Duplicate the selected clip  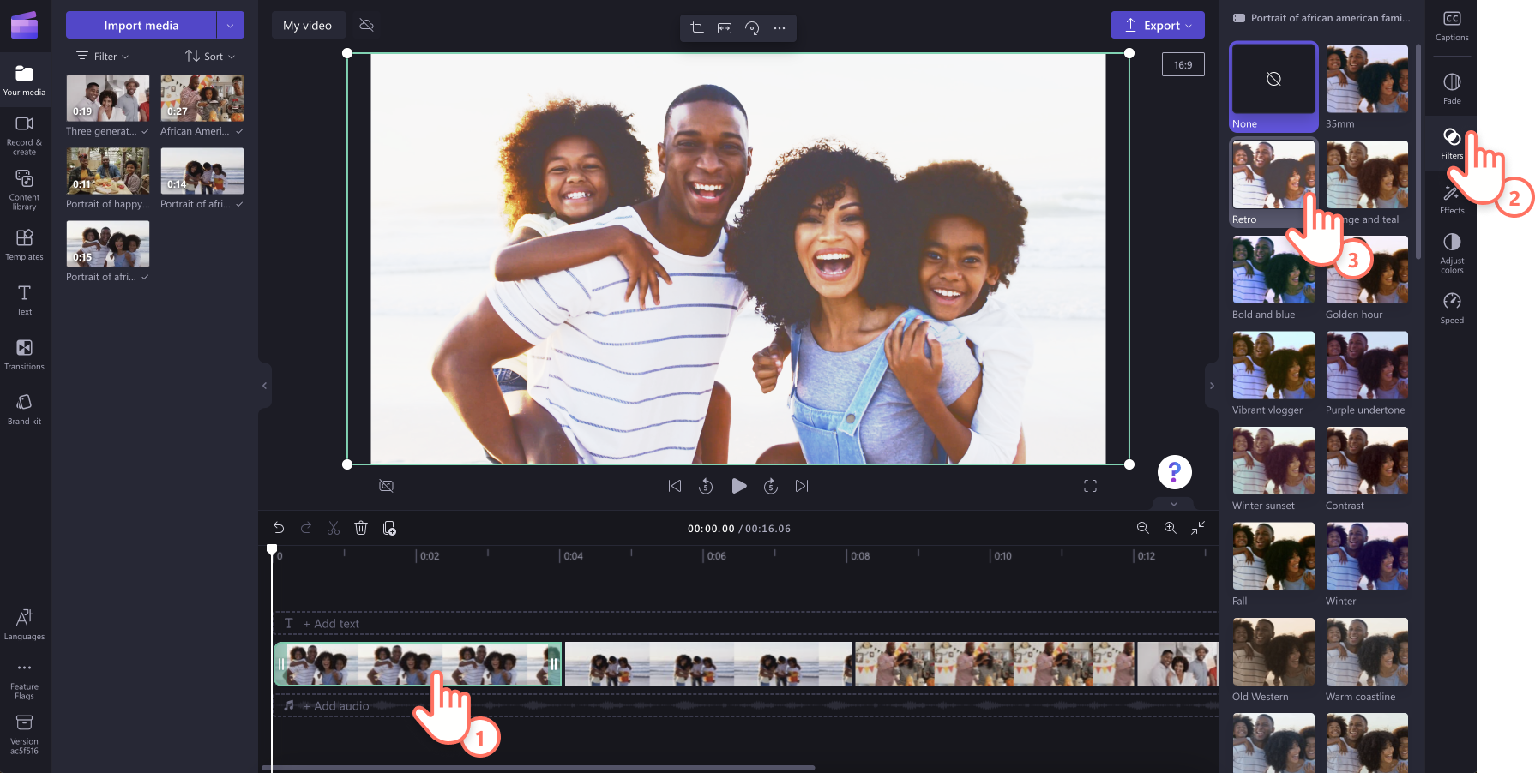point(389,528)
